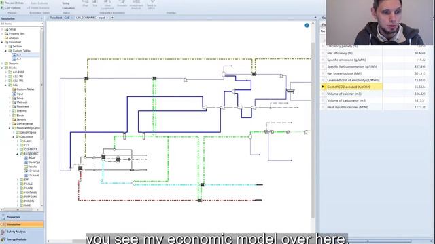Select the Net power output (MW) row
Image resolution: width=435 pixels, height=244 pixels.
pyautogui.click(x=375, y=73)
